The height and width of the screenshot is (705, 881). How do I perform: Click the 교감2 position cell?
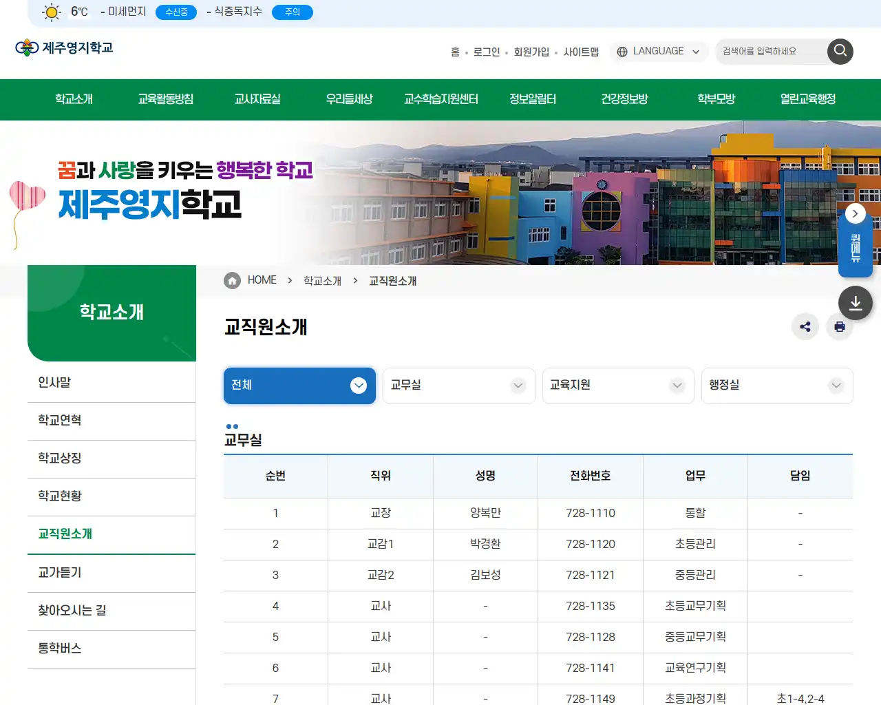tap(381, 575)
